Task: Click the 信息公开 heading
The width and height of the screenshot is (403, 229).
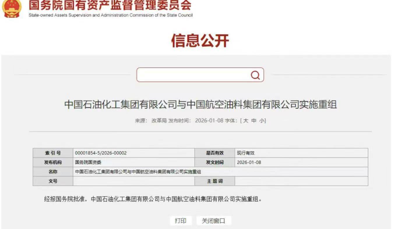Action: (200, 40)
